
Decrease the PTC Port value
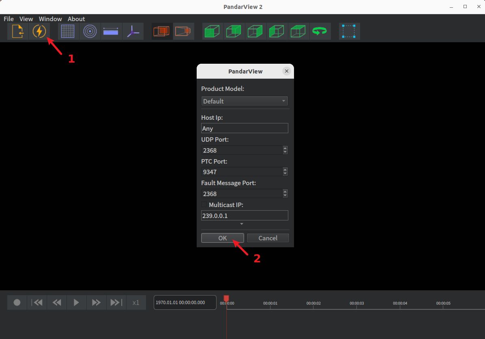coord(285,174)
